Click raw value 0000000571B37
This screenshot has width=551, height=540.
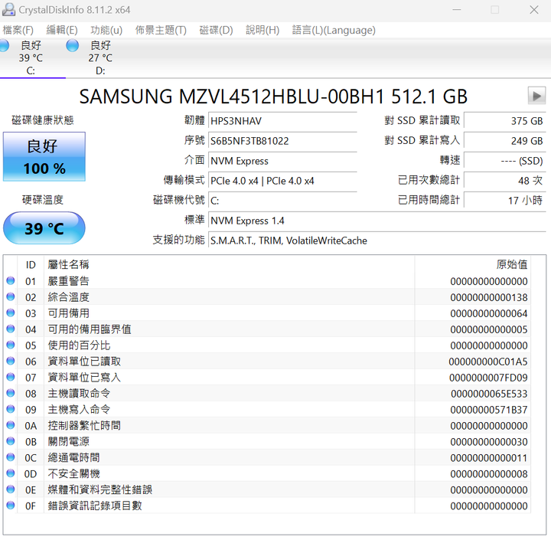(x=489, y=410)
